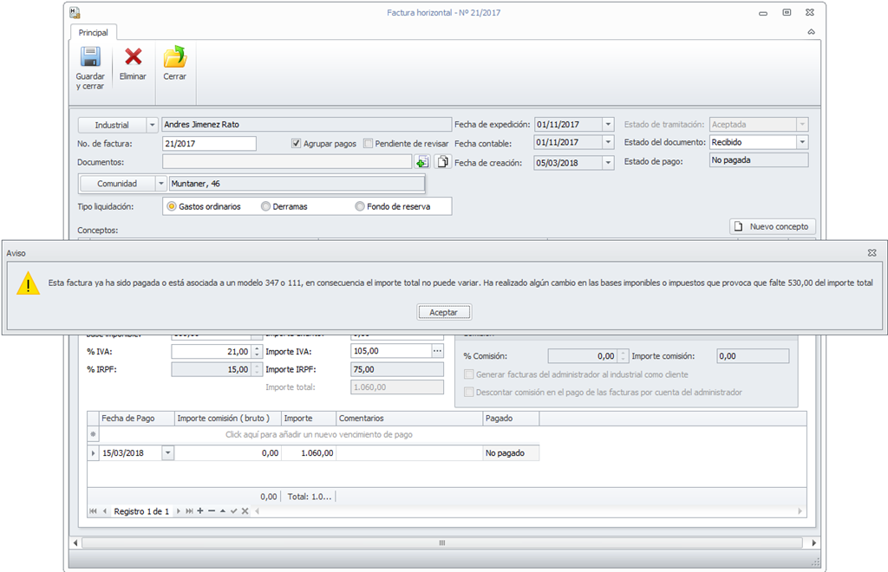The width and height of the screenshot is (888, 572).
Task: Expand the Estado del documento dropdown
Action: pos(802,142)
